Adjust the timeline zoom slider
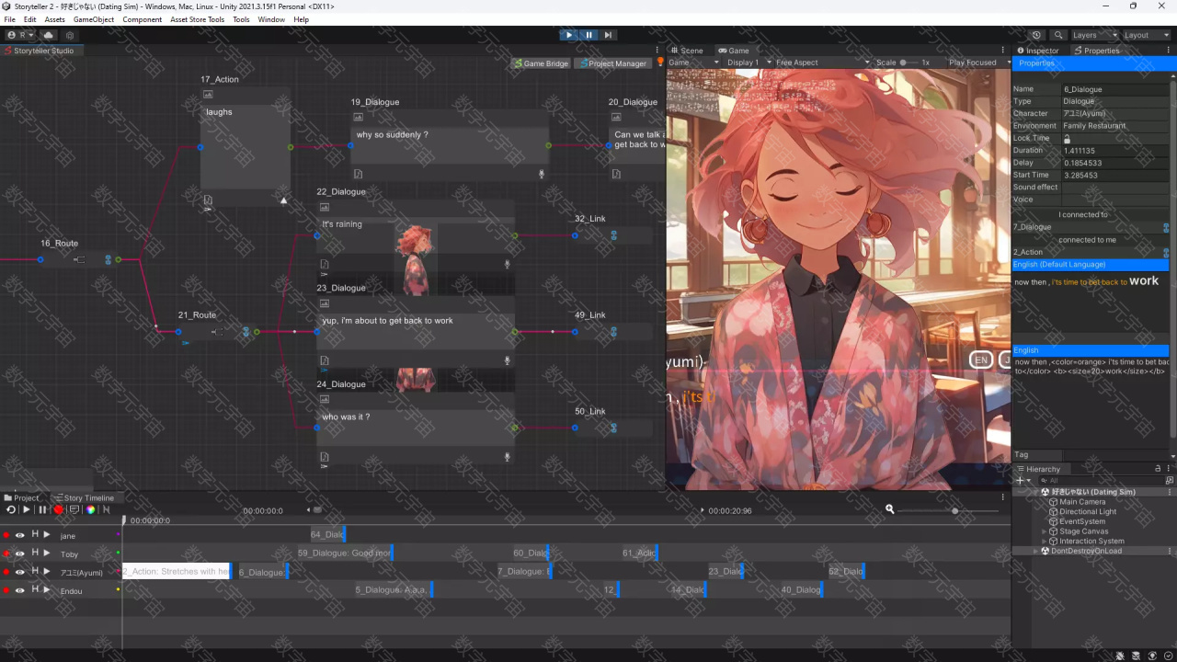The height and width of the screenshot is (662, 1177). [x=954, y=510]
